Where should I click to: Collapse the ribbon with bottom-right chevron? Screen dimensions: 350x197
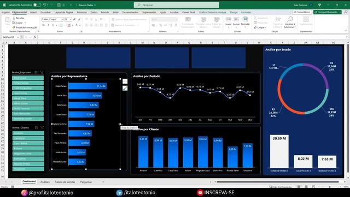346,31
